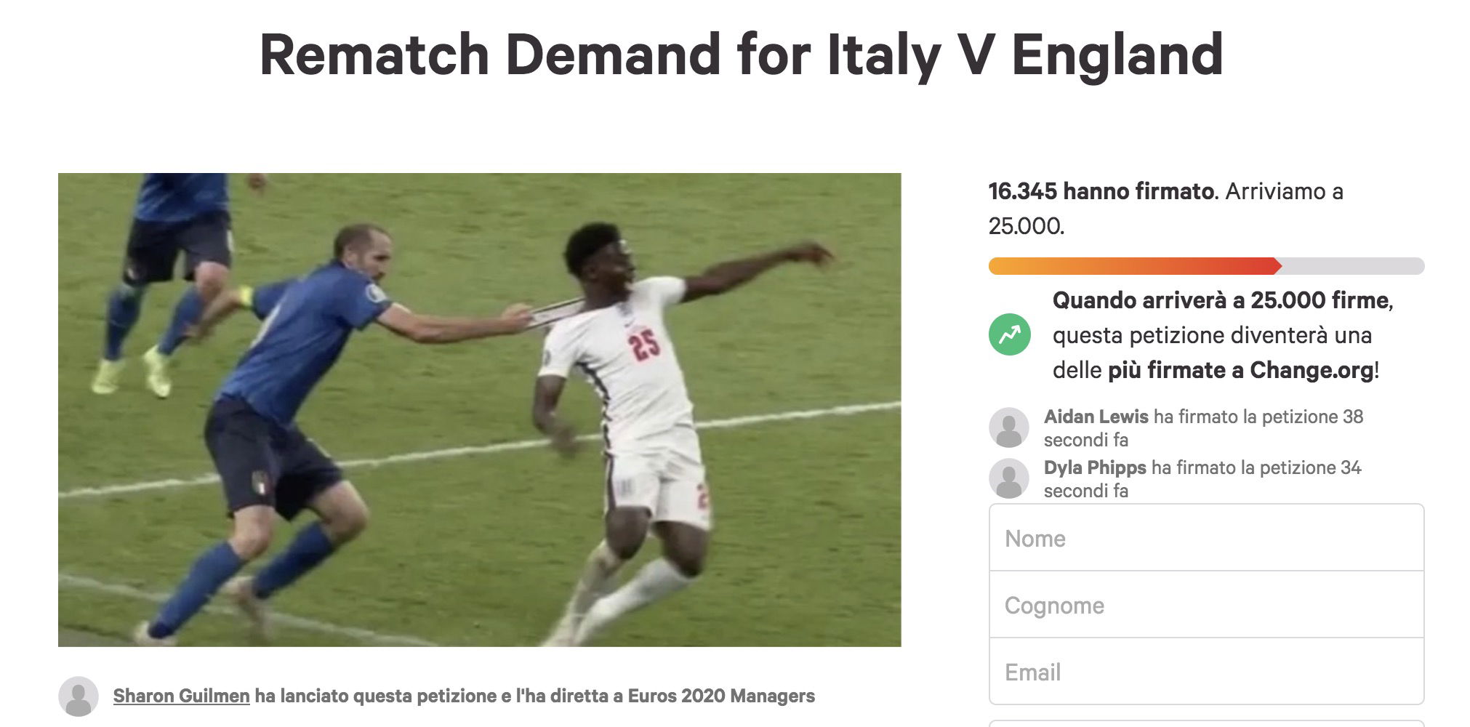Click the "più firmate a Change.org" text
This screenshot has height=727, width=1470.
coord(1240,371)
